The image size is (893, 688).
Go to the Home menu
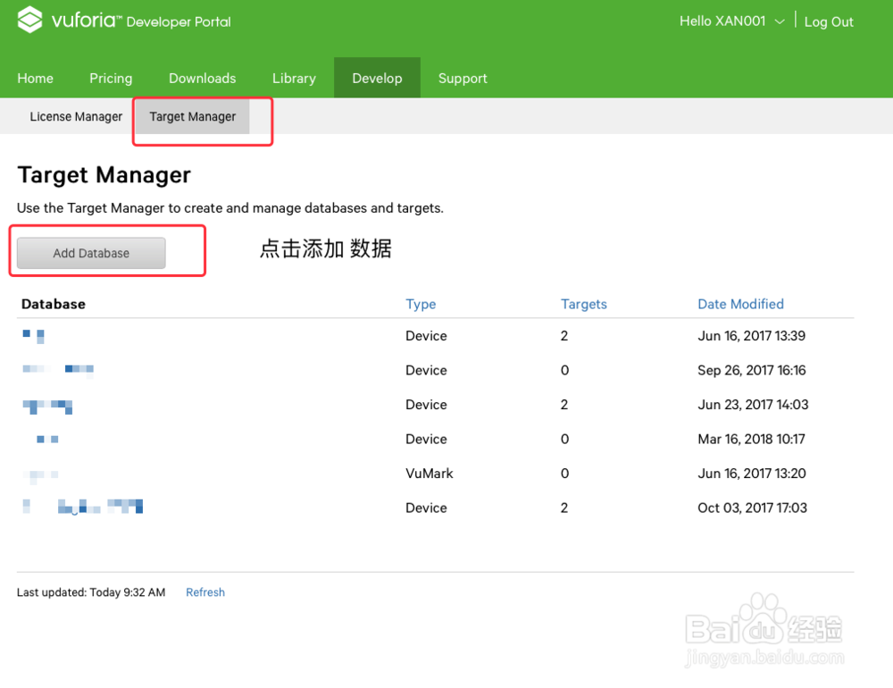pyautogui.click(x=36, y=78)
